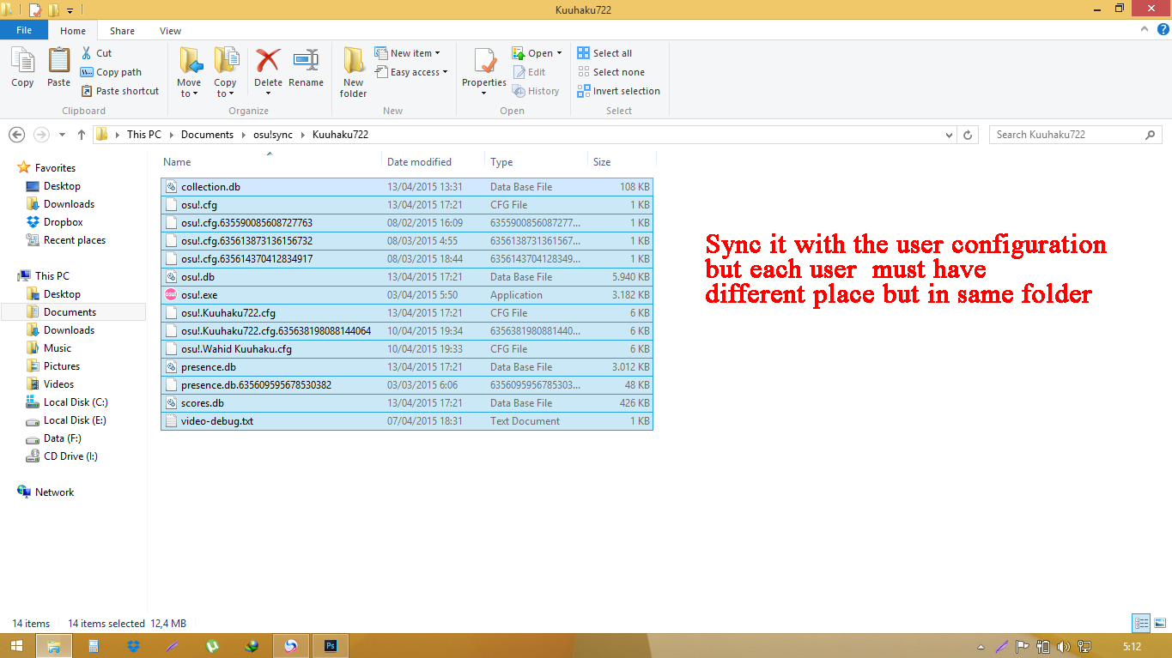1172x658 pixels.
Task: Open the osu!.exe application file
Action: pyautogui.click(x=406, y=295)
